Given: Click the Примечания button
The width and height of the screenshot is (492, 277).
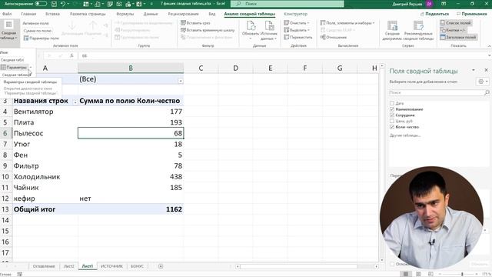Looking at the screenshot, I should click(471, 14).
